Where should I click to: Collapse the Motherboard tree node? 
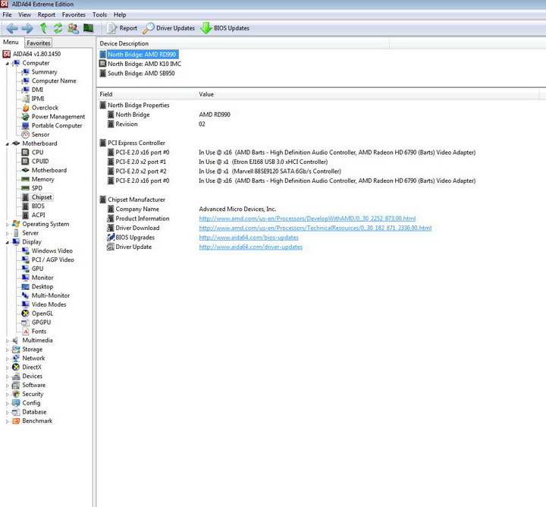tap(7, 144)
